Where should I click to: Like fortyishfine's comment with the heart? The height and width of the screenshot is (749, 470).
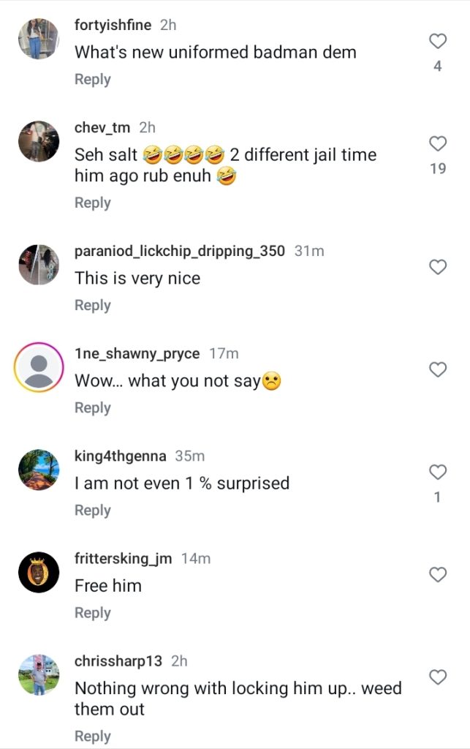tap(437, 41)
